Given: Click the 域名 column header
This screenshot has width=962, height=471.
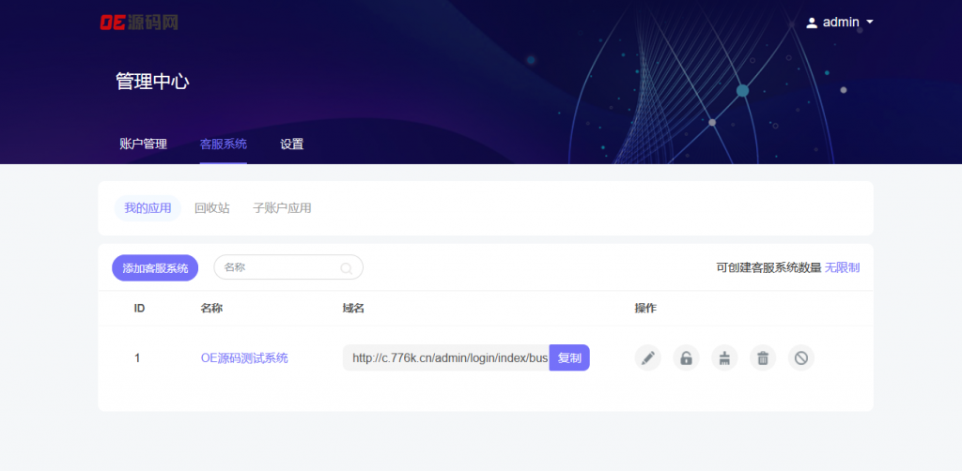Looking at the screenshot, I should point(353,308).
